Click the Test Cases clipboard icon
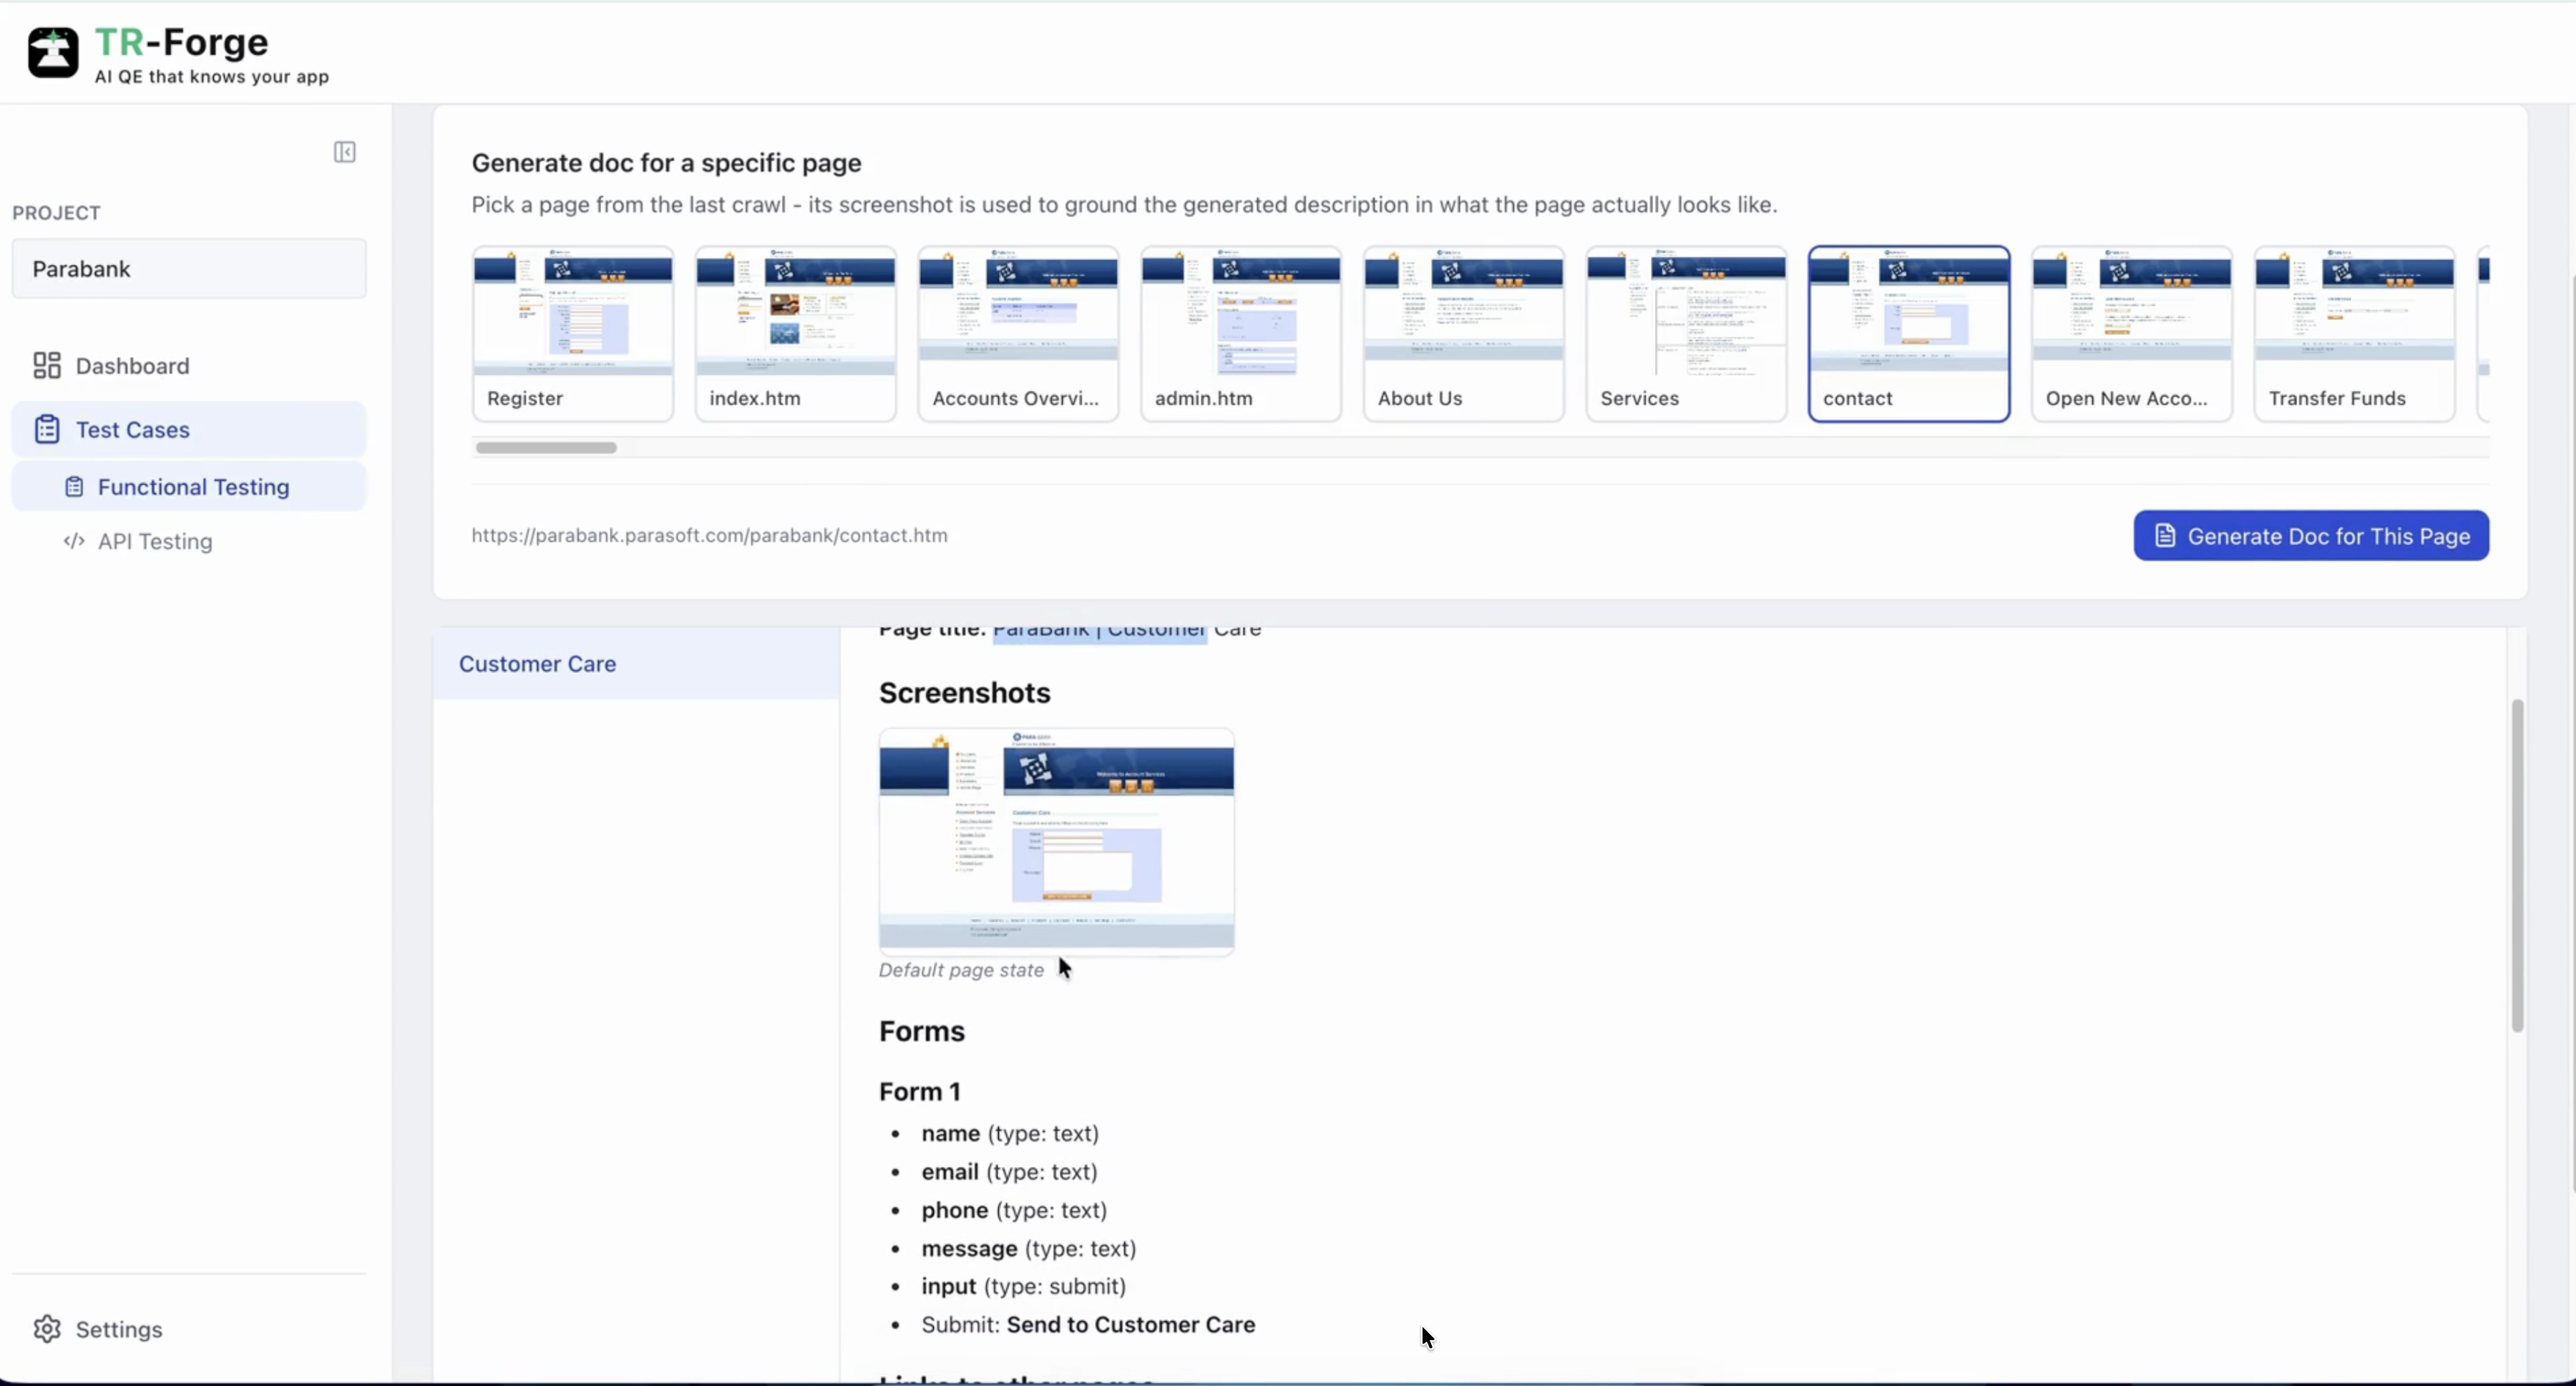 click(47, 430)
